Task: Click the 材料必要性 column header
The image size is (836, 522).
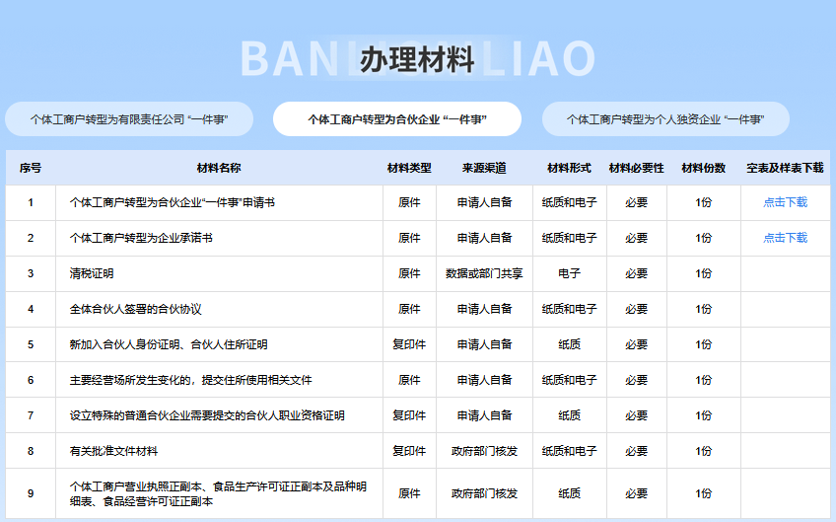Action: (x=636, y=168)
